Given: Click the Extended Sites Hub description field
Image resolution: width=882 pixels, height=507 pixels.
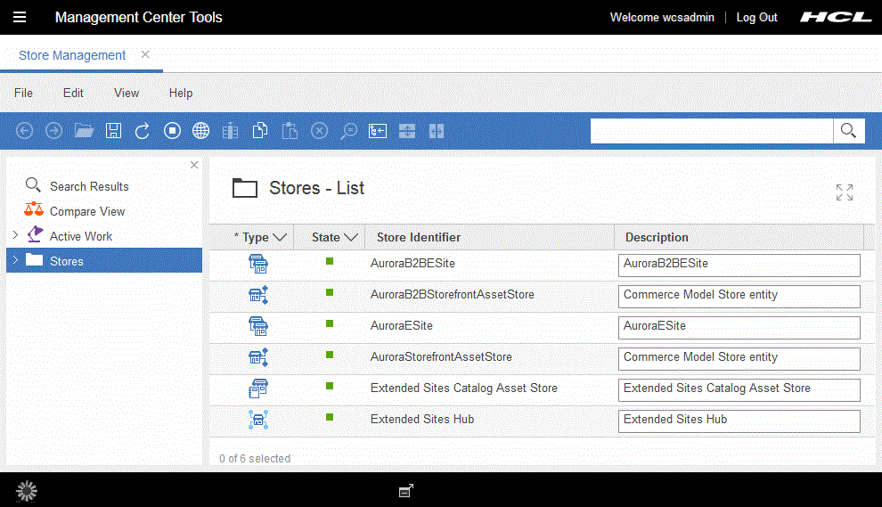Looking at the screenshot, I should click(x=739, y=420).
